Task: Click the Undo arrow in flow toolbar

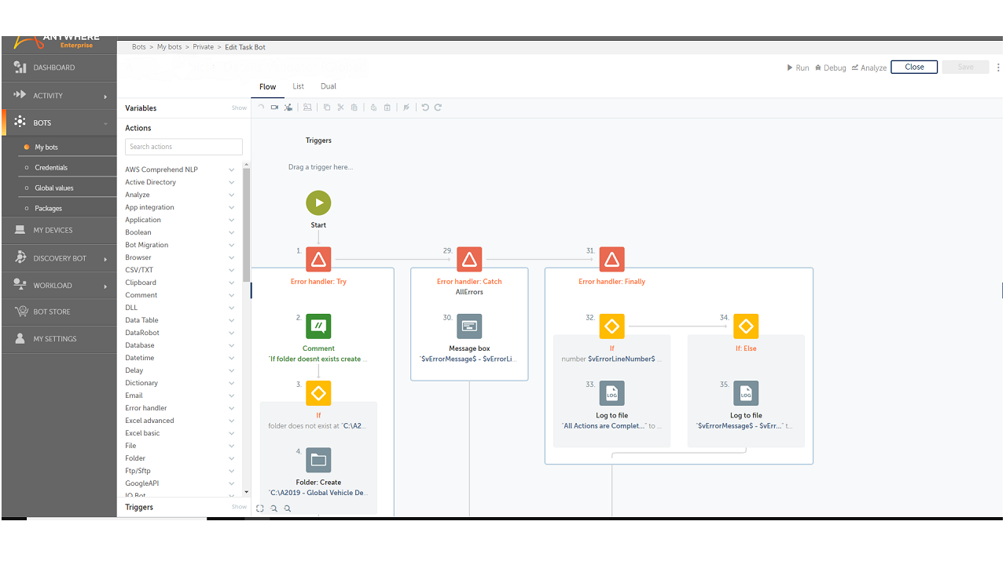Action: click(425, 108)
